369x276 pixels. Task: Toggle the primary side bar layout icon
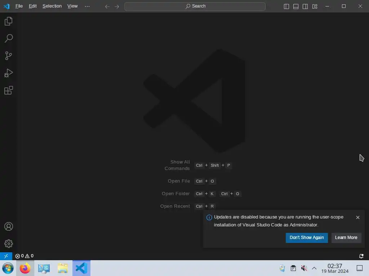point(286,6)
